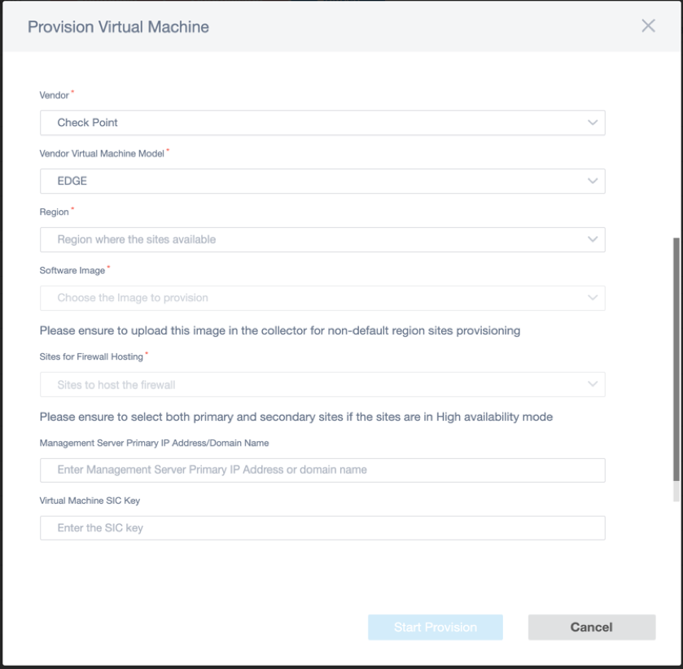
Task: Close the Provision Virtual Machine dialog
Action: tap(648, 26)
